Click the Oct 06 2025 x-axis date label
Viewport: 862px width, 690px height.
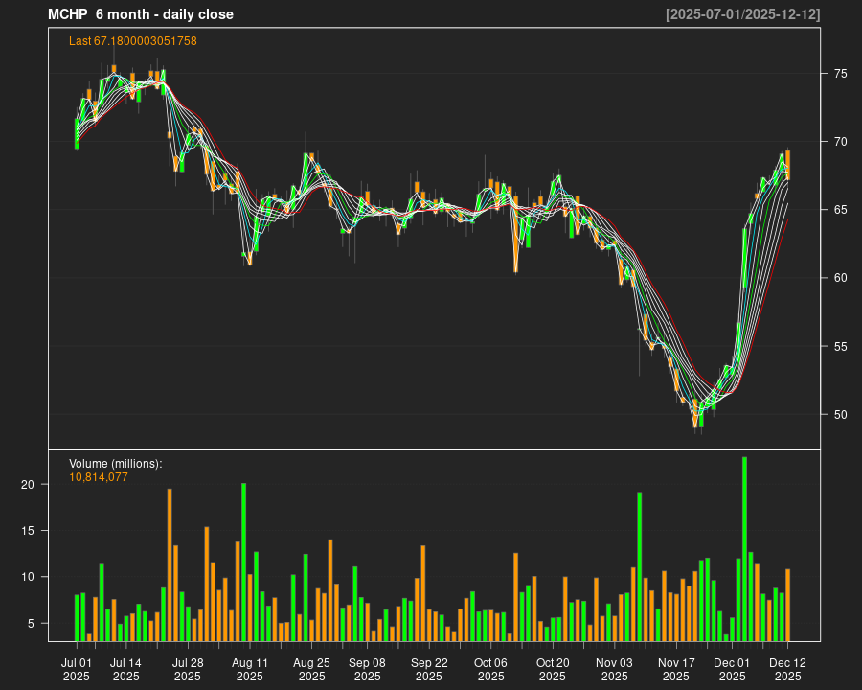click(490, 669)
